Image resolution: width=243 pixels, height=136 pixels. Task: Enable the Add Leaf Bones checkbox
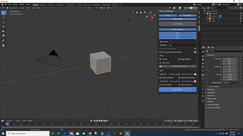[160, 85]
